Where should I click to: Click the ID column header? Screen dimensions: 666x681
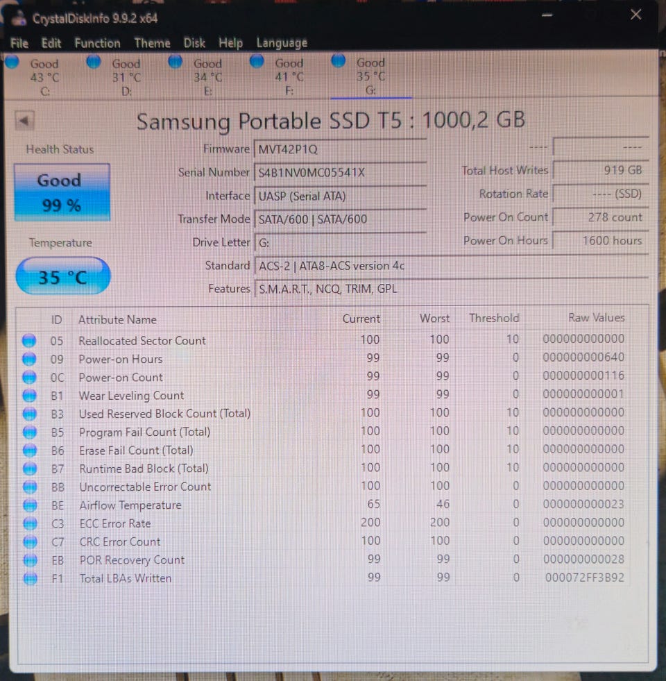coord(56,320)
